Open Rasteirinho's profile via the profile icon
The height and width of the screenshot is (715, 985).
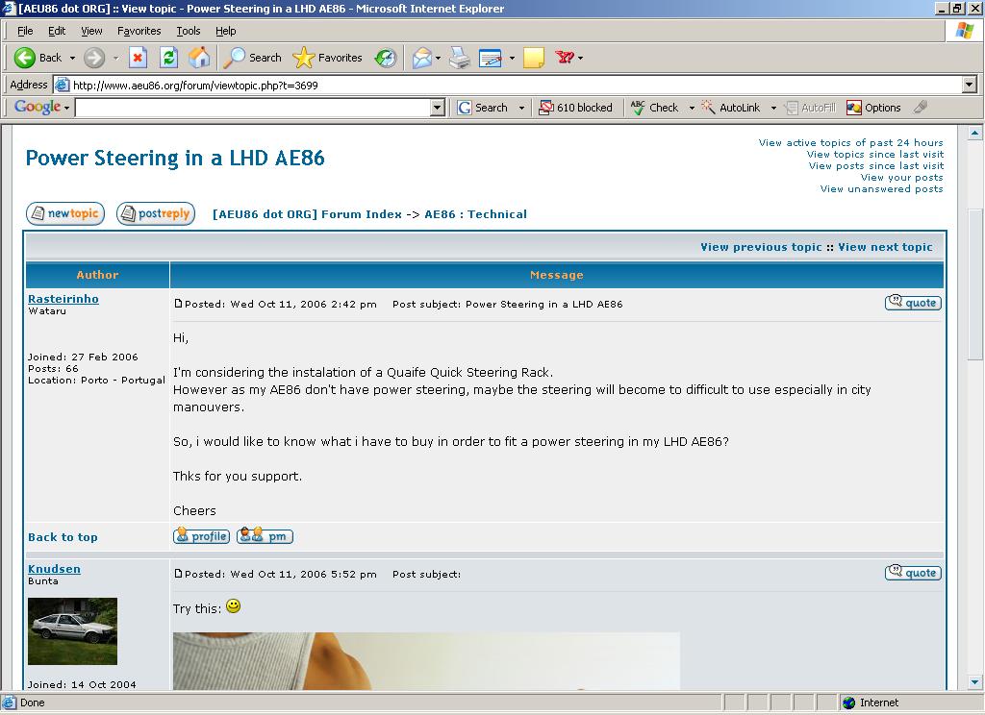point(201,536)
